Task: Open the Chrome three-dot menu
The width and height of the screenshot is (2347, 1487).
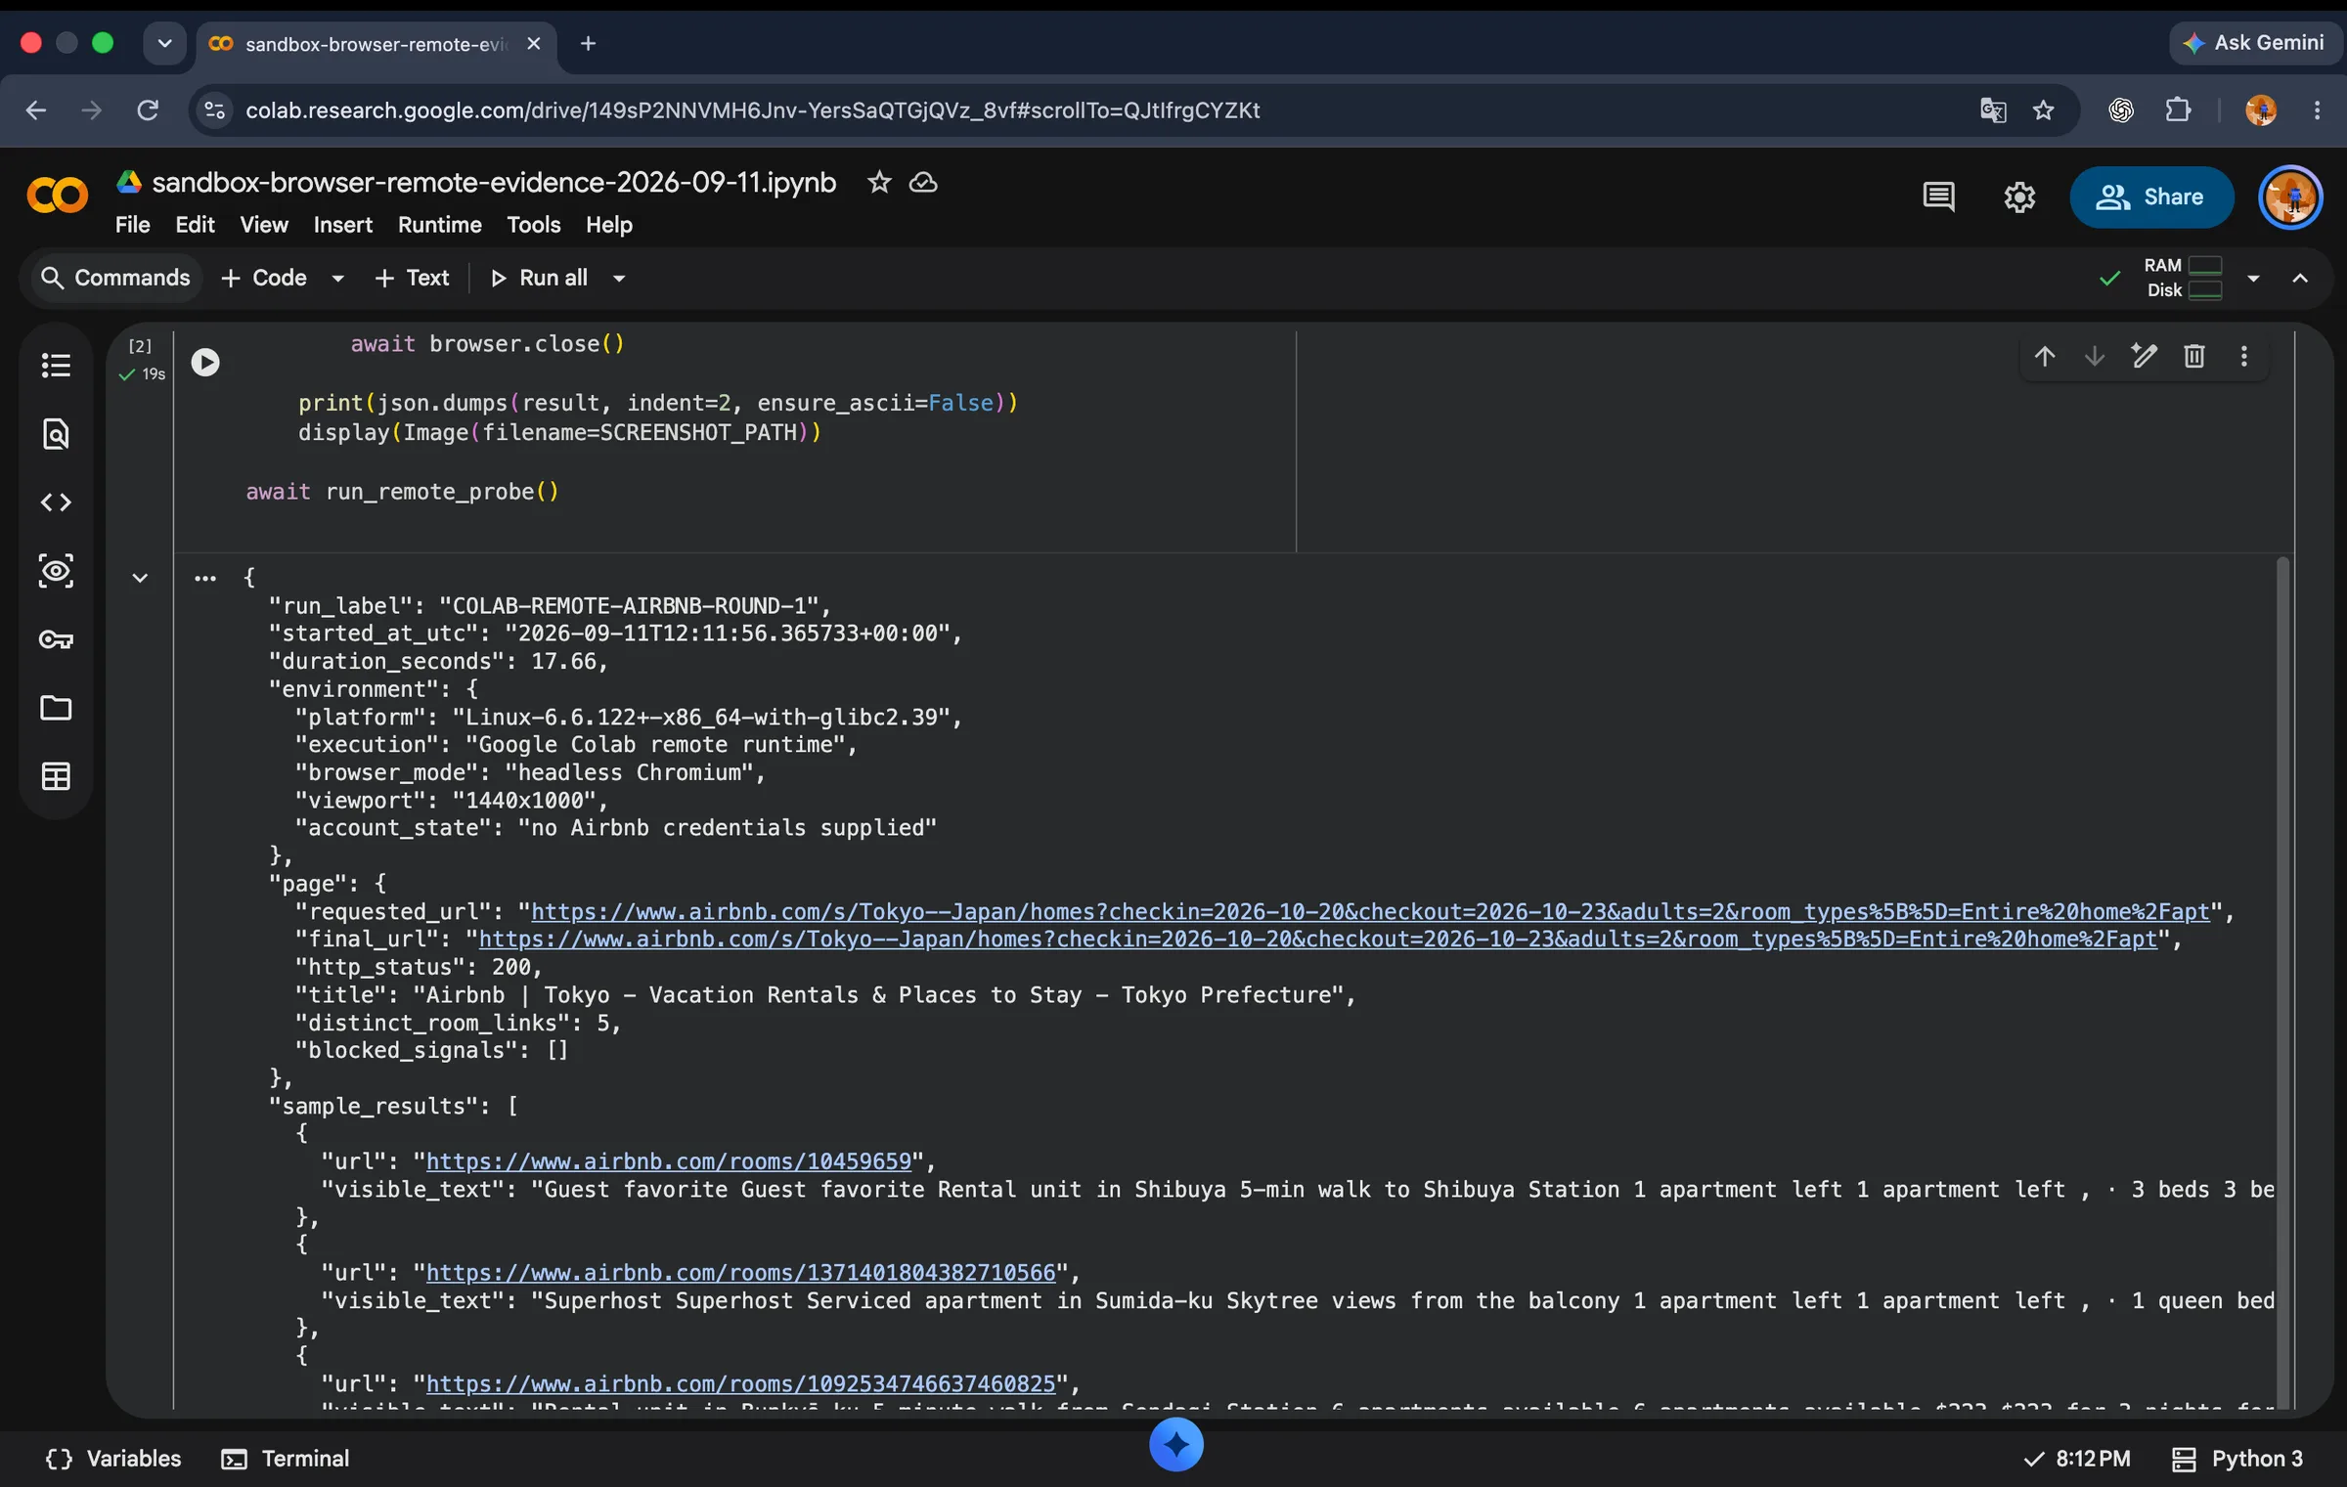Action: [2317, 110]
